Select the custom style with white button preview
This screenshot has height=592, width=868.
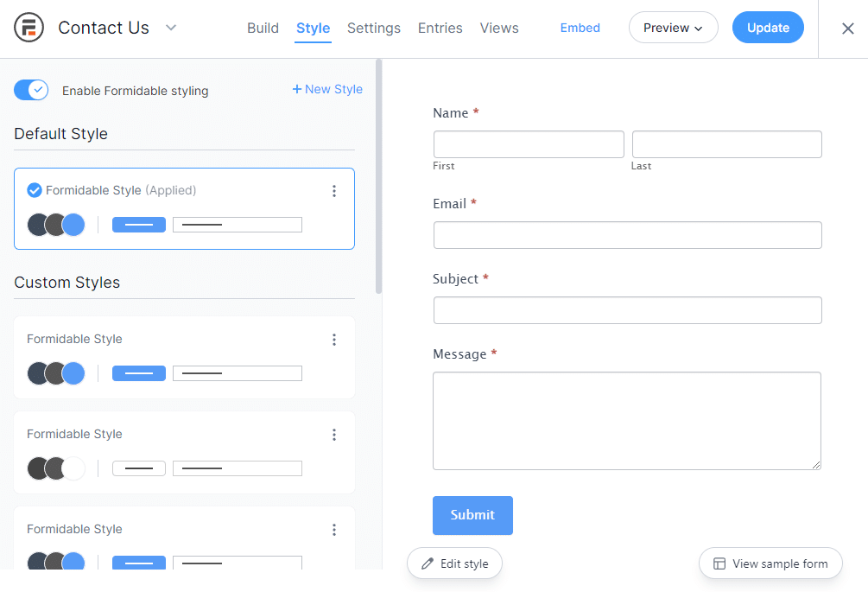pos(184,453)
